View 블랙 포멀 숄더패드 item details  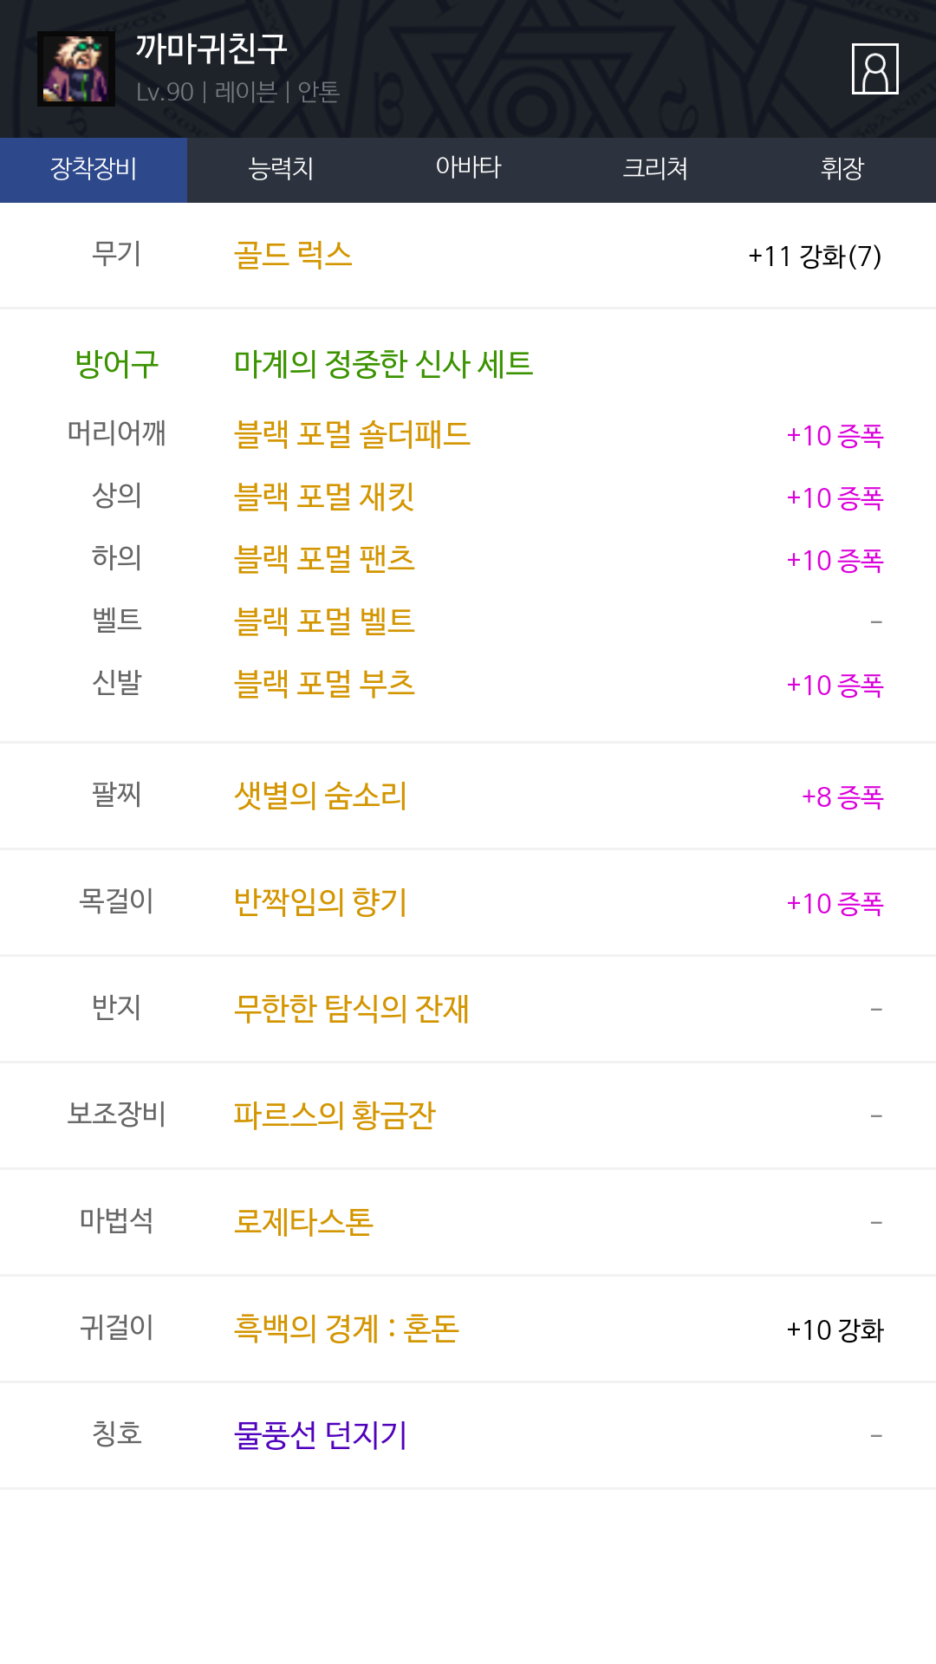pos(352,434)
